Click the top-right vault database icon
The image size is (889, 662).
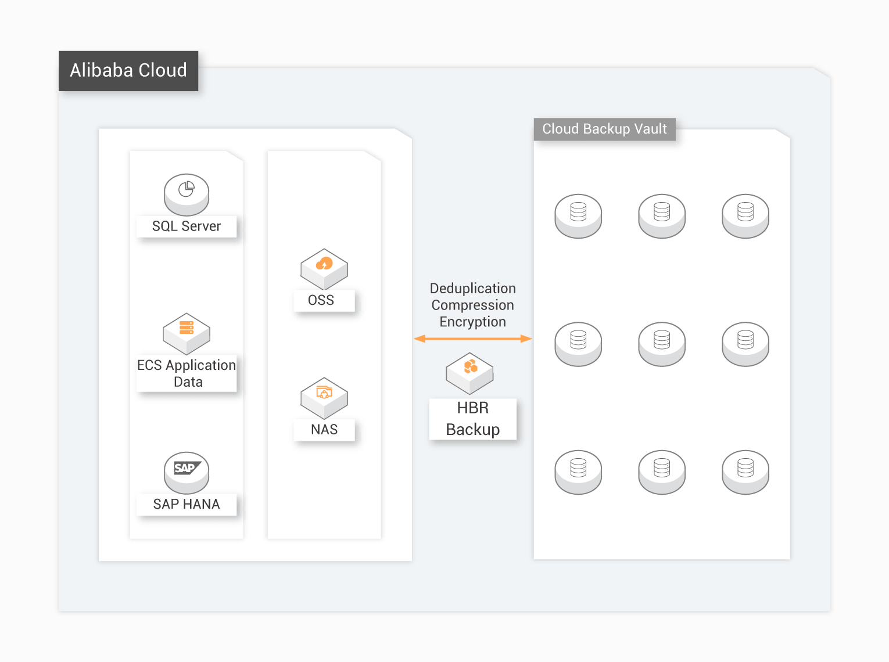pos(745,216)
